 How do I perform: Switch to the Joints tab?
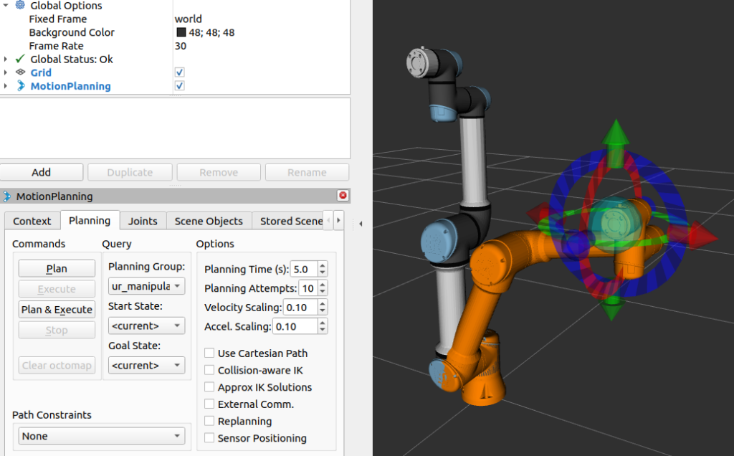[x=143, y=221]
